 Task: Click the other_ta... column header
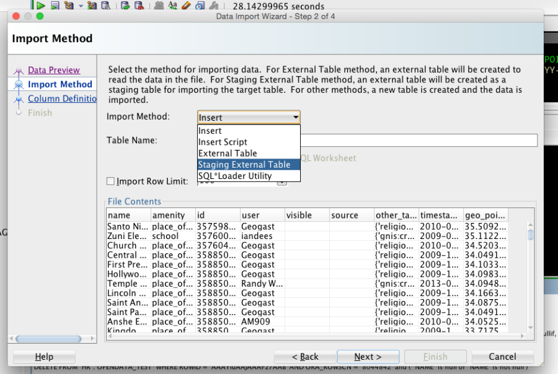[x=396, y=215]
